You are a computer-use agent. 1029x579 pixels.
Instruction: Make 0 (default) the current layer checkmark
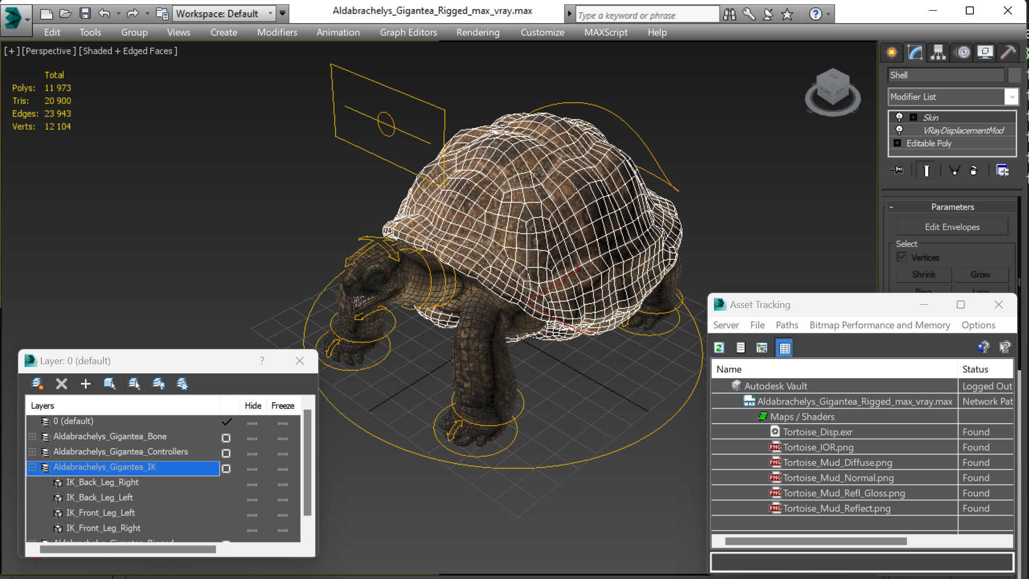tap(227, 422)
